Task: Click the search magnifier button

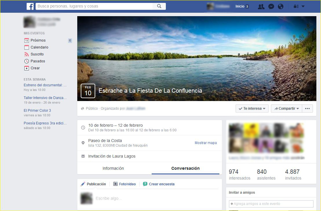Action: pyautogui.click(x=159, y=6)
